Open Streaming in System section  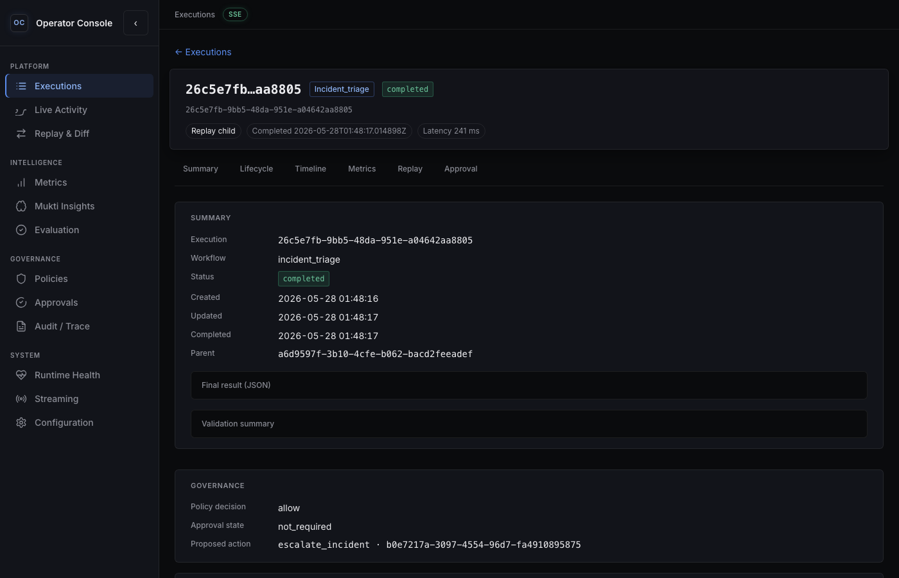tap(79, 399)
